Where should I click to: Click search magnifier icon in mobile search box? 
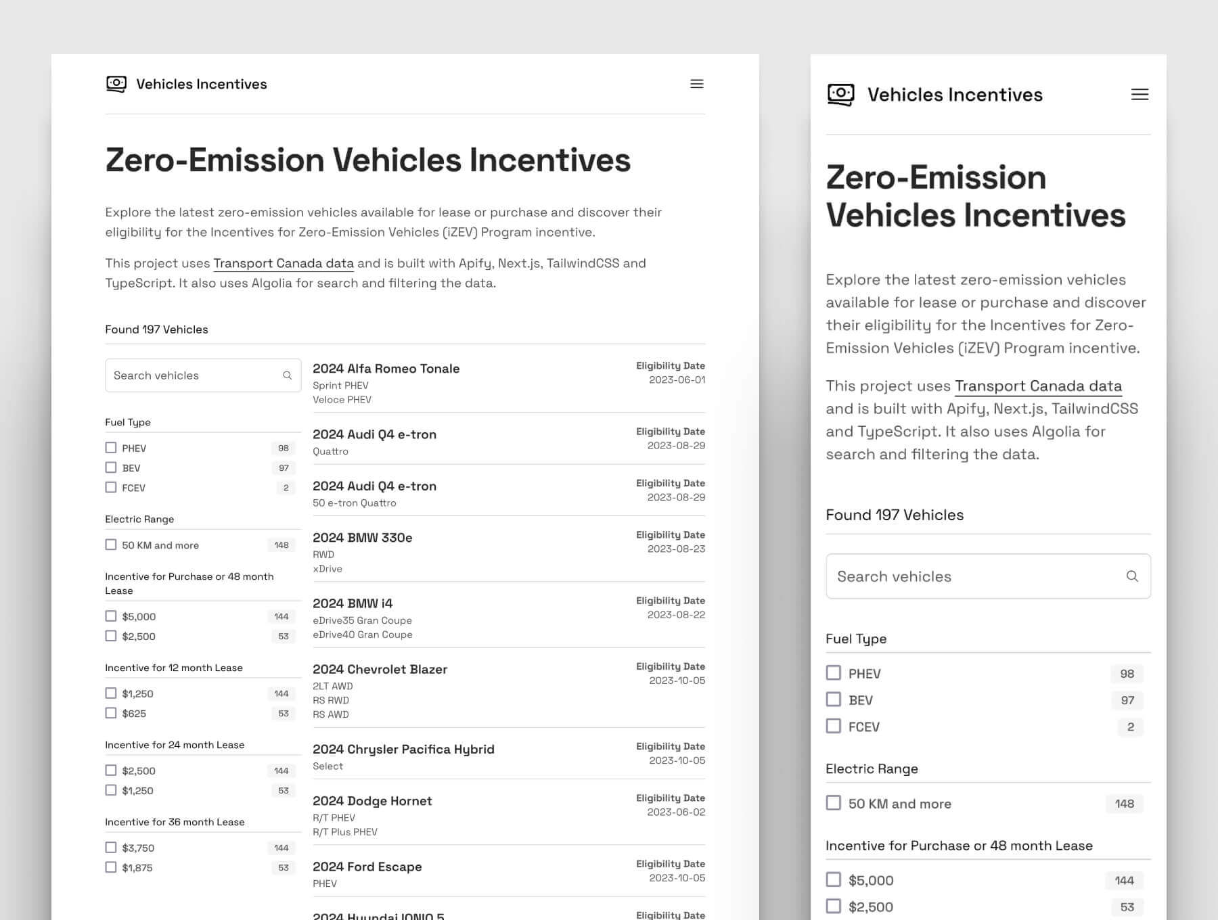coord(1132,576)
